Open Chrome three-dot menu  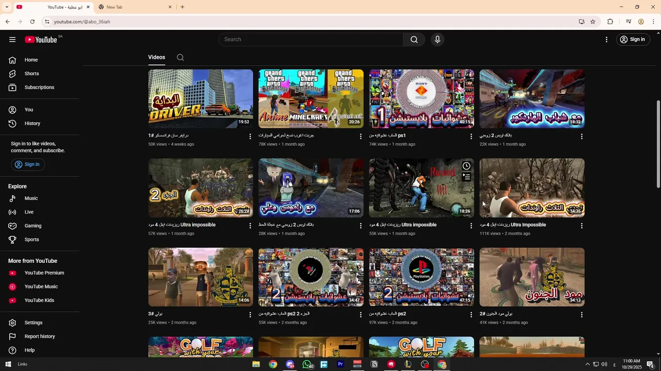point(654,22)
